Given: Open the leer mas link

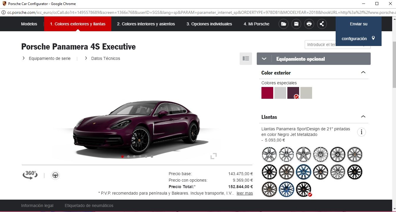Looking at the screenshot, I should coord(245,193).
